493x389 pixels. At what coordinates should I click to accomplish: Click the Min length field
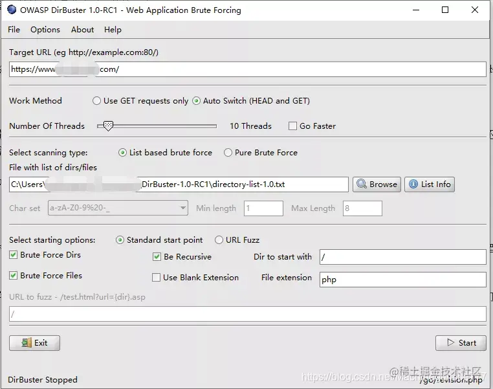[263, 208]
